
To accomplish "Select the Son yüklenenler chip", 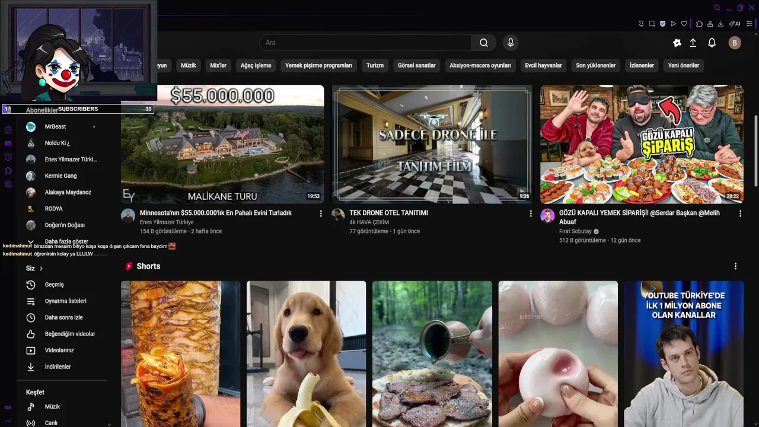I will pyautogui.click(x=595, y=65).
